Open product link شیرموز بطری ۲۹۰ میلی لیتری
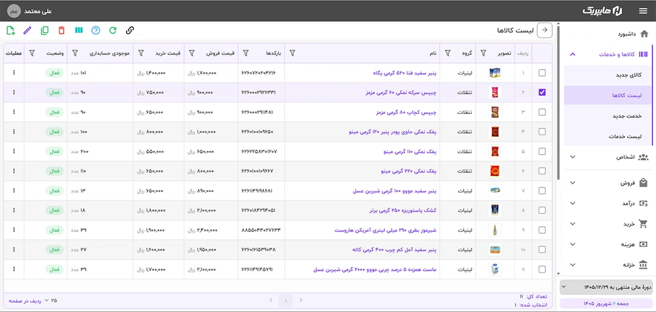The height and width of the screenshot is (312, 656). click(385, 230)
